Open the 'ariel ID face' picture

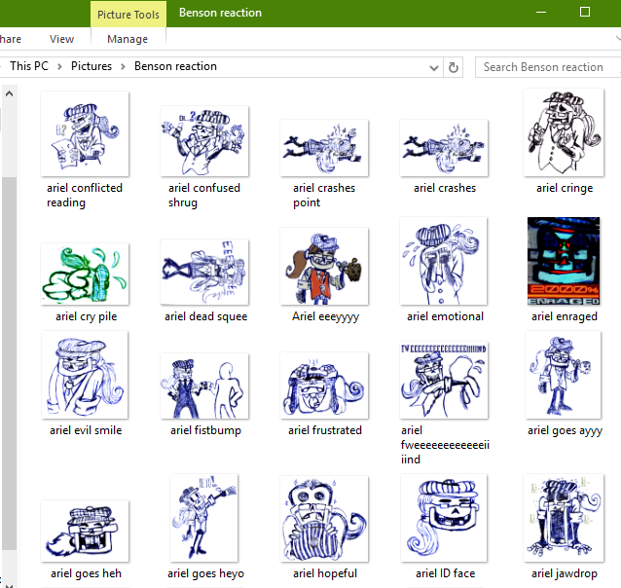444,518
